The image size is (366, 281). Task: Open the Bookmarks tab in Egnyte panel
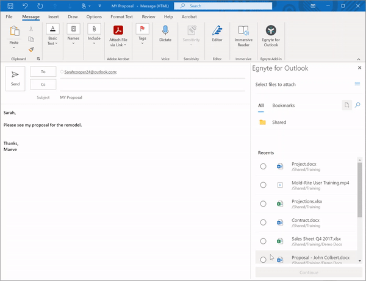[283, 105]
